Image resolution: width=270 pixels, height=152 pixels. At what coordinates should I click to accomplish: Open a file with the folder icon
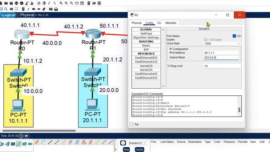[x=6, y=3]
